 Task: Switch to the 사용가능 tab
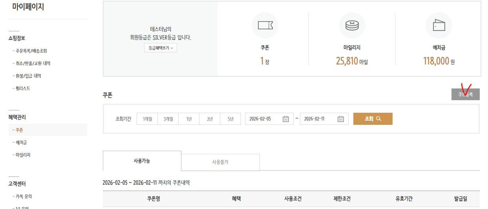[x=142, y=161]
